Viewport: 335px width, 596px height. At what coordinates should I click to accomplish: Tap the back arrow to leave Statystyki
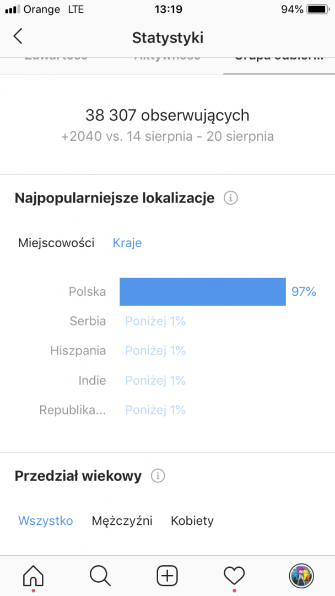18,36
